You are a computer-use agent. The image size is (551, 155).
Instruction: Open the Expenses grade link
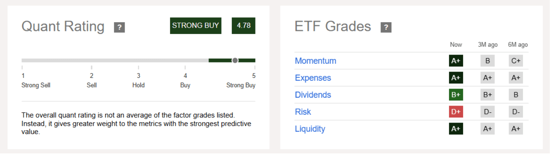313,78
